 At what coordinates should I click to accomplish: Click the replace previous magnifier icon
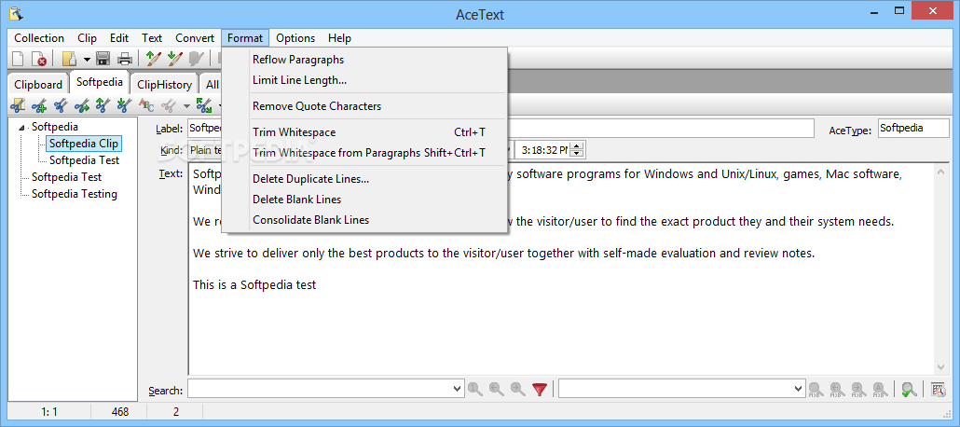coord(837,389)
